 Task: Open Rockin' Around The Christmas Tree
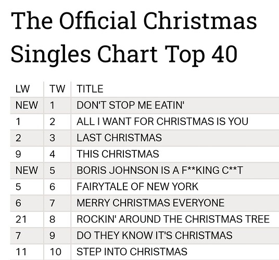click(x=173, y=219)
